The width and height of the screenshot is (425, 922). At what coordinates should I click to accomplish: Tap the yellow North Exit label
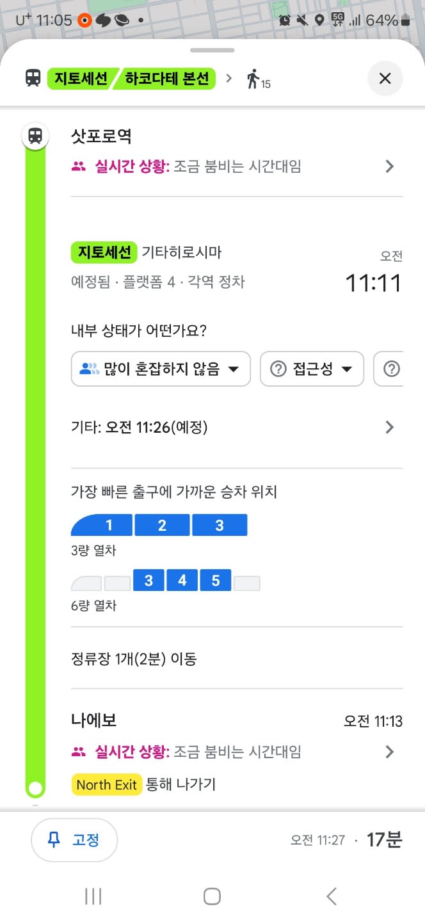[107, 784]
